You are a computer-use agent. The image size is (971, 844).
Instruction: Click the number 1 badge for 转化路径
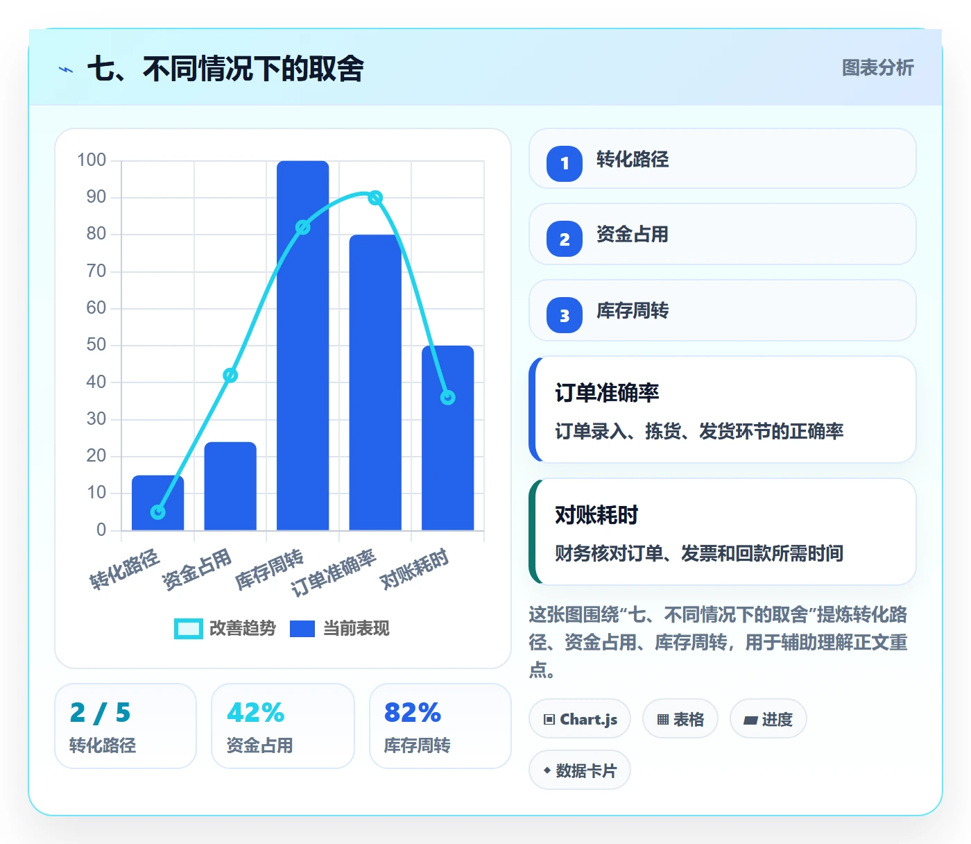[x=565, y=164]
